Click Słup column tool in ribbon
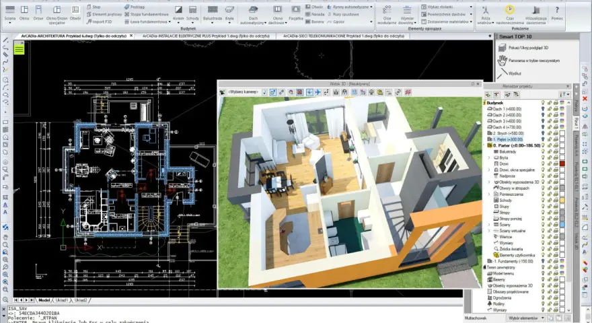Screen dimensions: 592x323 94,7
